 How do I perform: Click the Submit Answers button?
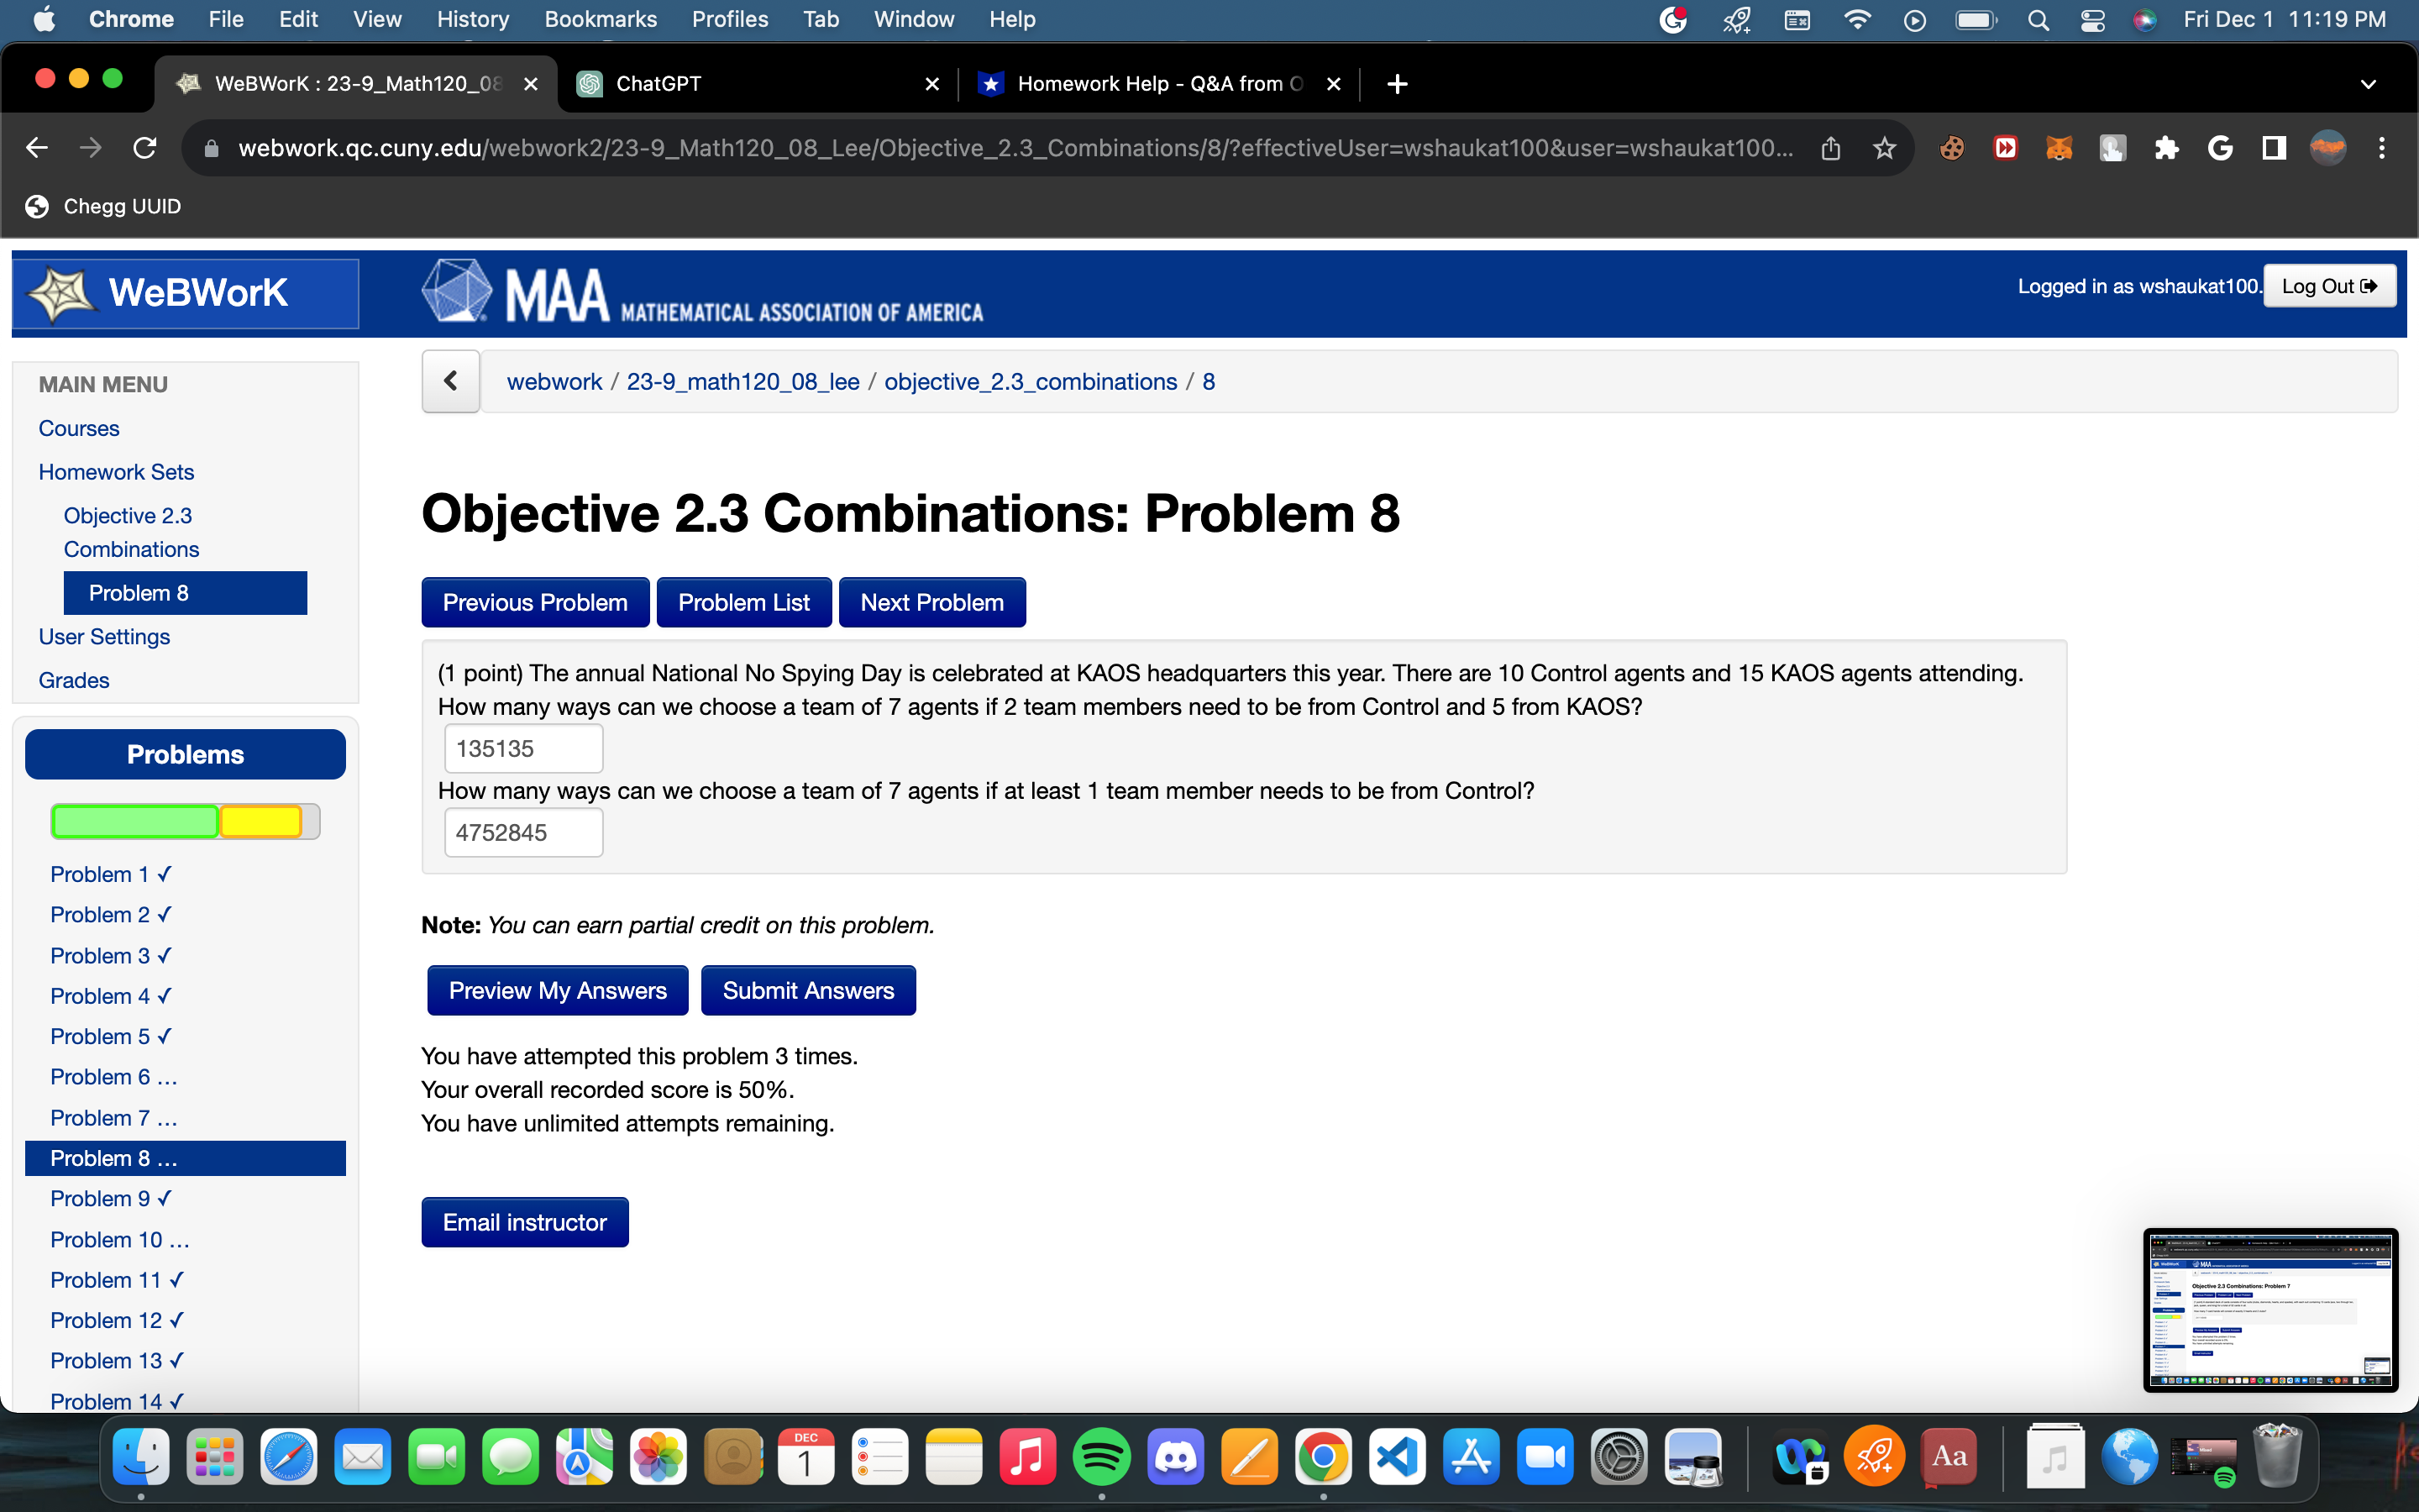point(808,990)
